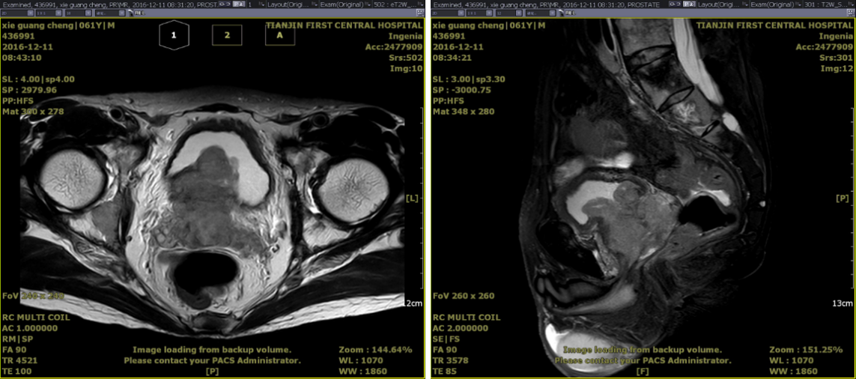Screen dimensions: 856x379
Task: Open the 1x1 grid dropdown in right viewer
Action: click(479, 13)
